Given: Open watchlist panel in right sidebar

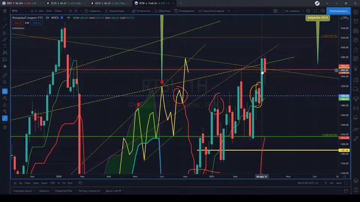Looking at the screenshot, I should (x=356, y=12).
